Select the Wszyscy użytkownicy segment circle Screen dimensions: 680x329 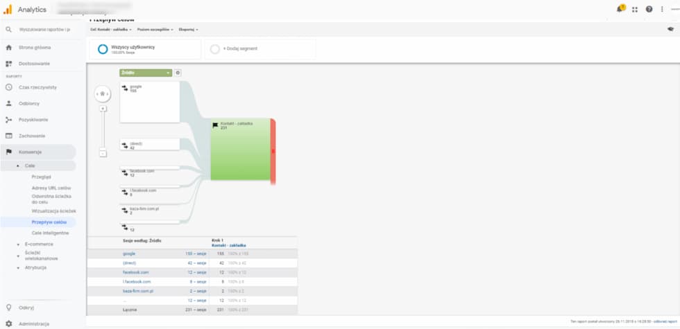pos(103,49)
